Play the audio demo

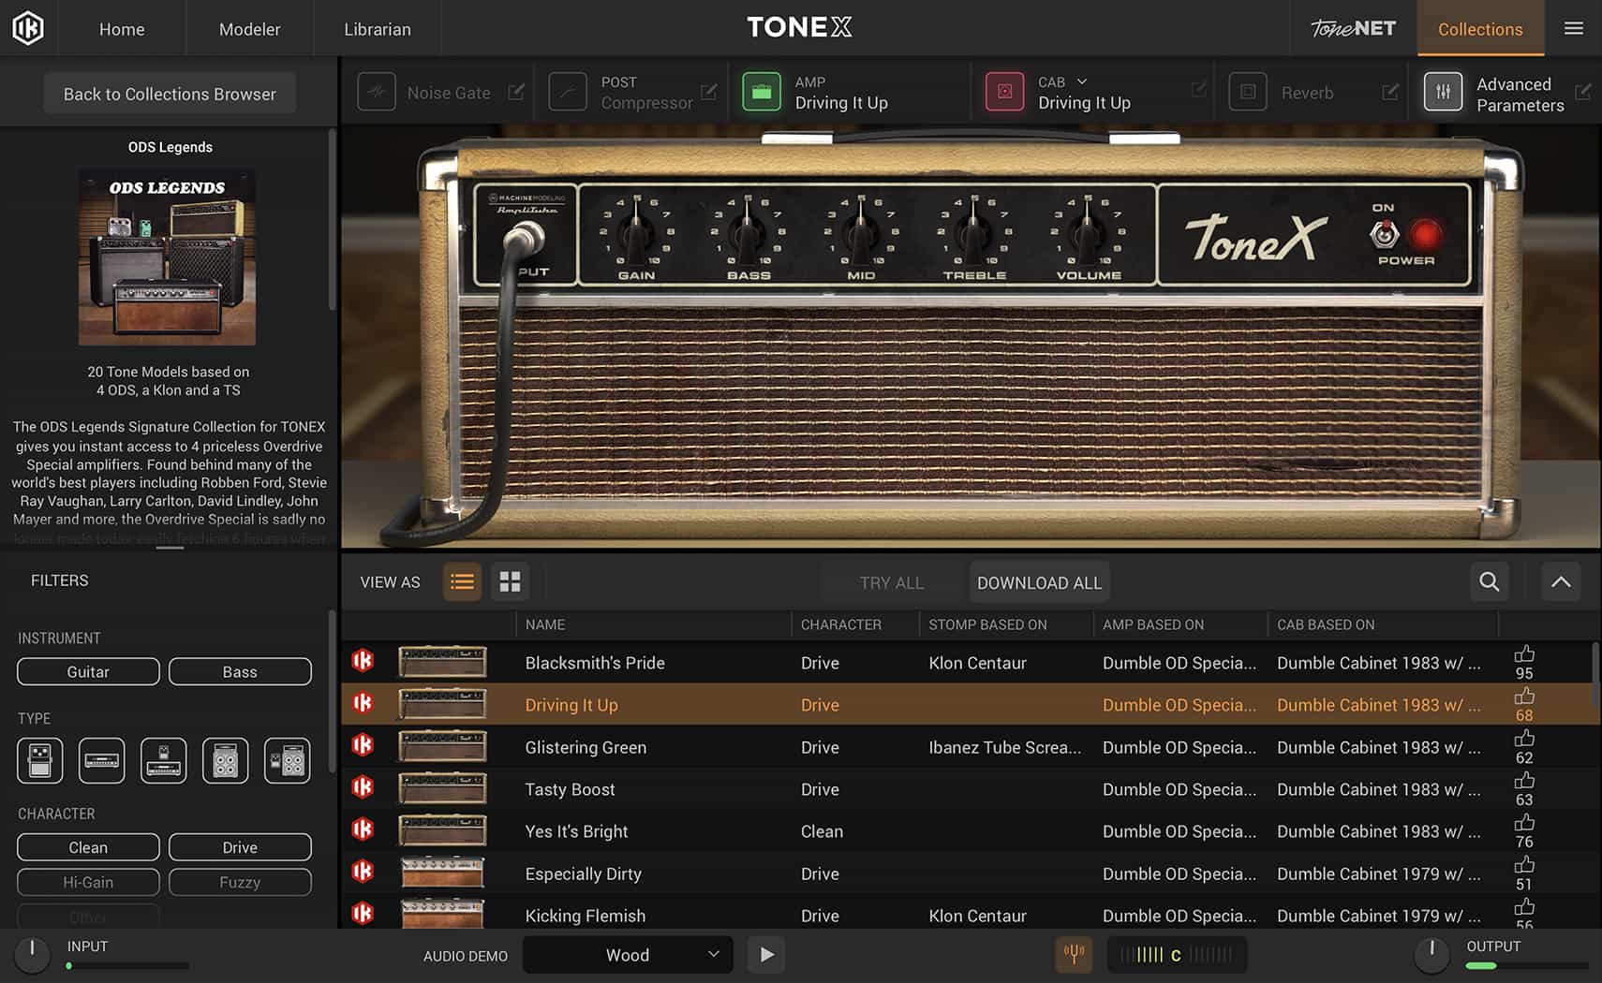(766, 955)
